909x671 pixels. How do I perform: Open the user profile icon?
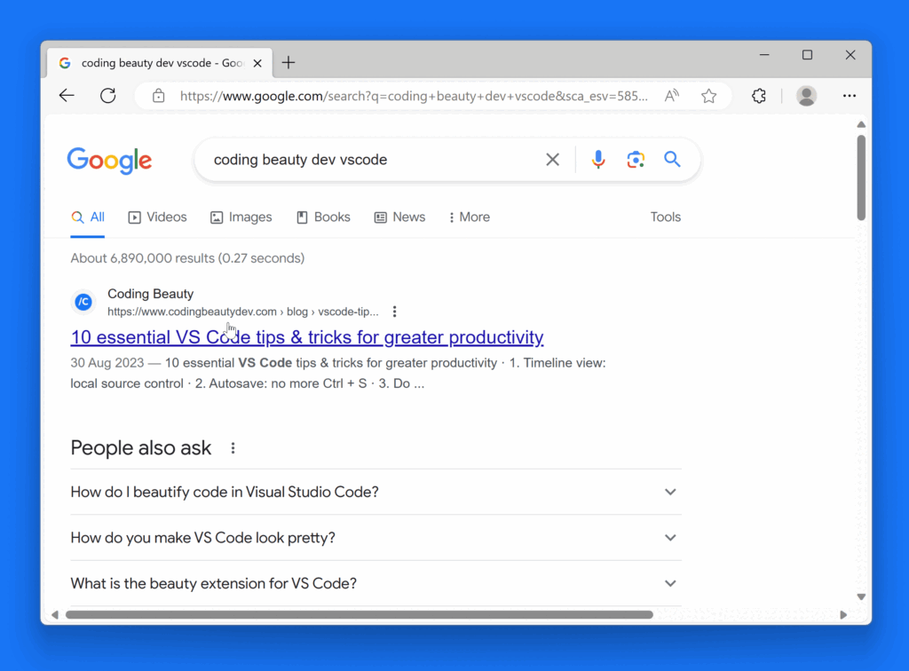(x=806, y=96)
